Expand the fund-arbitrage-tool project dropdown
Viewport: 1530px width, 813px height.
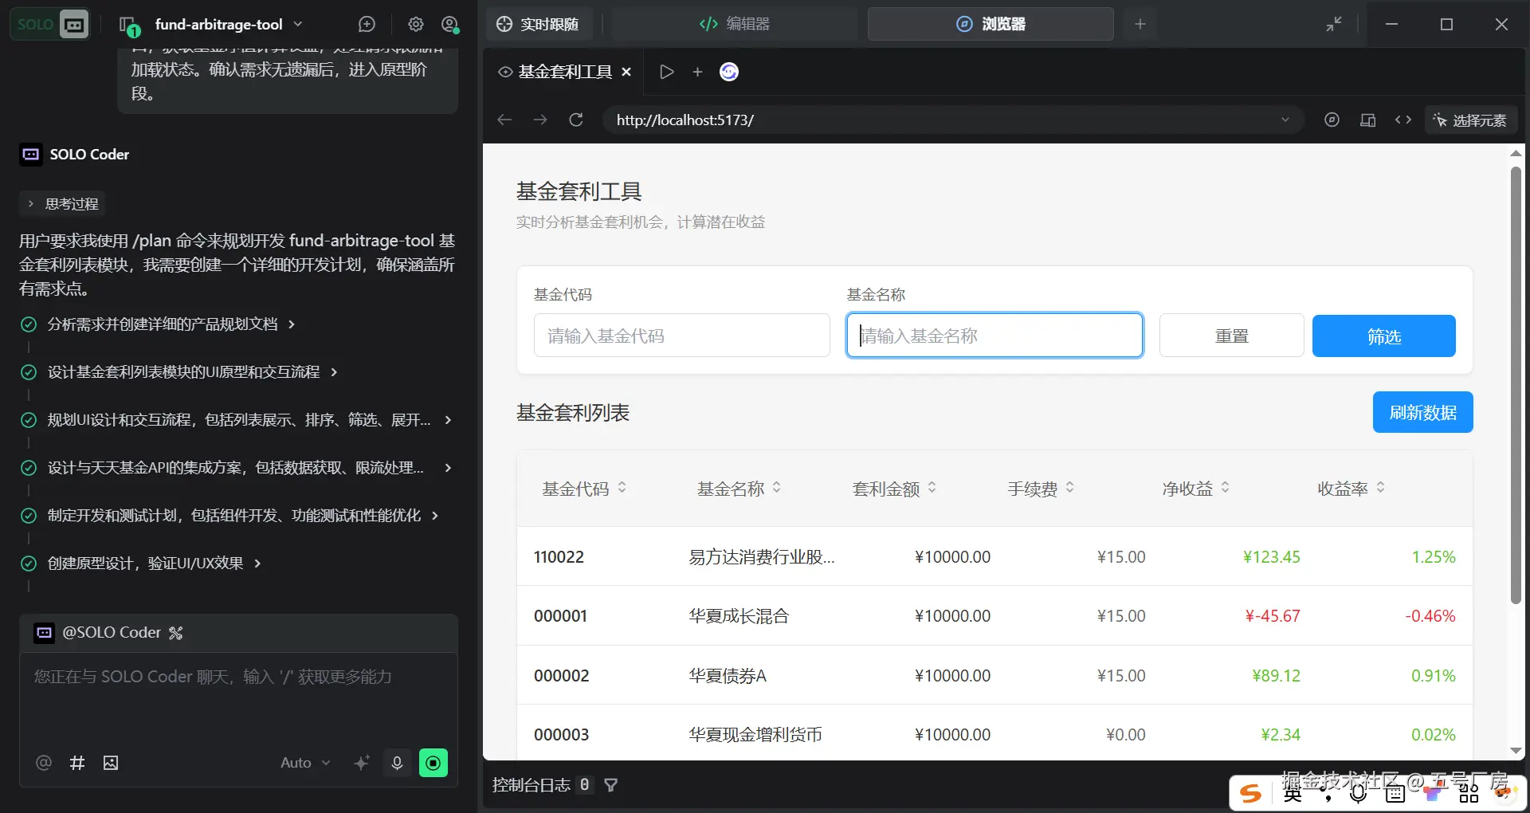298,25
